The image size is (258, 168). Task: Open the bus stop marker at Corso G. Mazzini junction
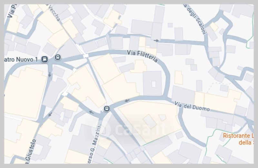click(107, 109)
